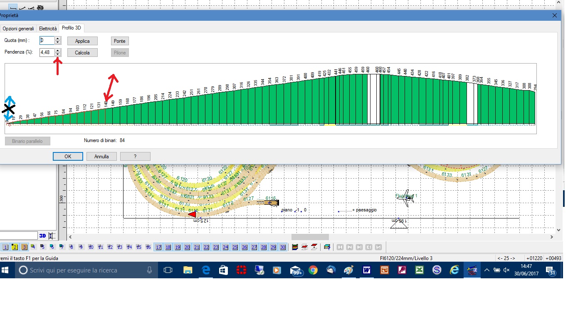This screenshot has height=319, width=568.
Task: Click the muted volume tray icon
Action: pyautogui.click(x=506, y=270)
